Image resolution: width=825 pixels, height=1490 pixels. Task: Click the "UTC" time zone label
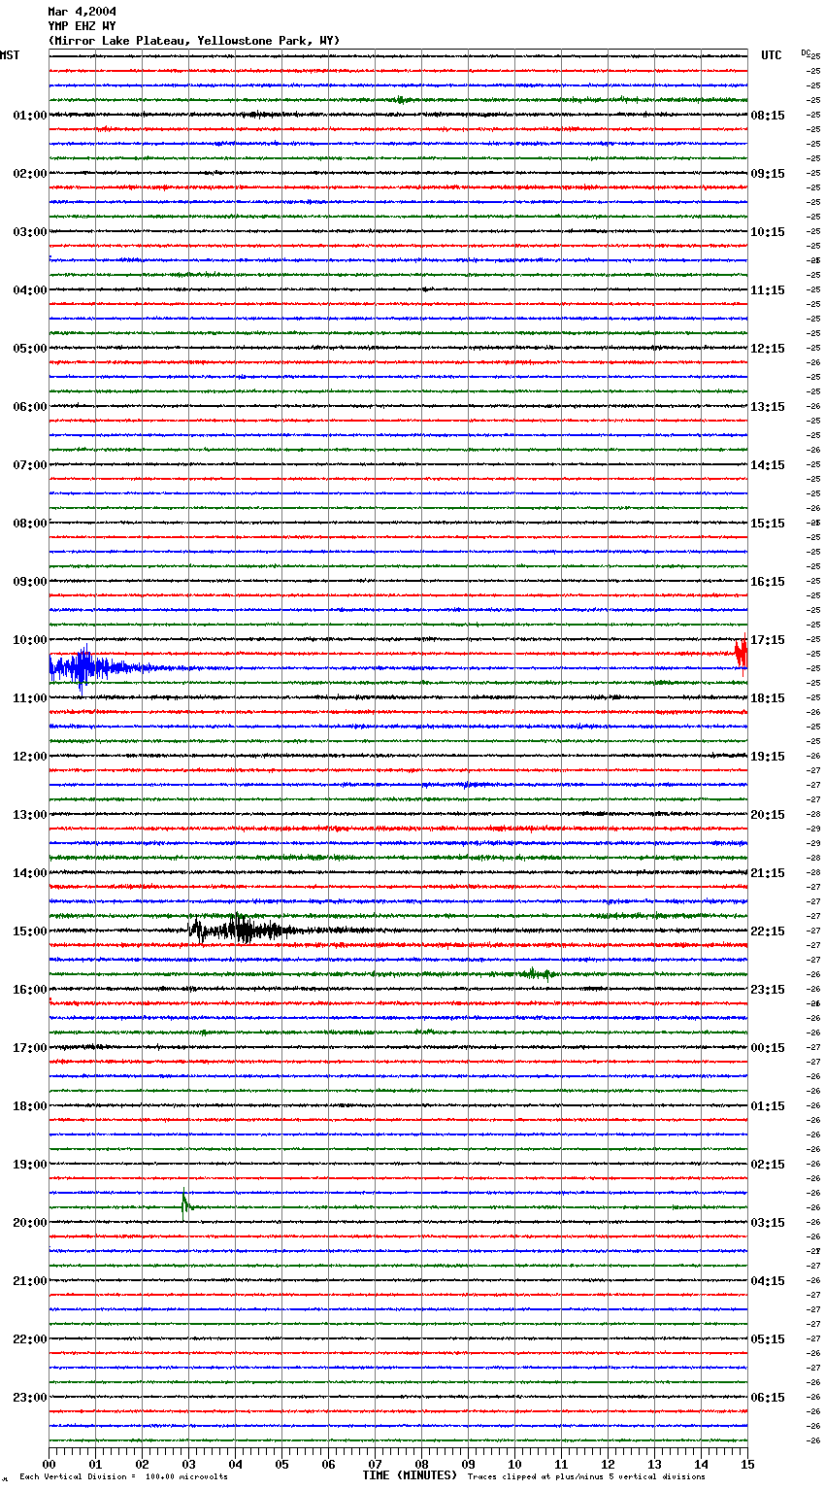pyautogui.click(x=772, y=55)
